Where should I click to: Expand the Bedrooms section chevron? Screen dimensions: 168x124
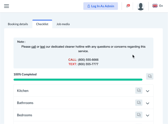pos(147,115)
